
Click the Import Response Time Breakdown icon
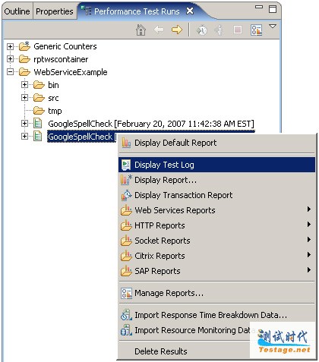pos(126,315)
